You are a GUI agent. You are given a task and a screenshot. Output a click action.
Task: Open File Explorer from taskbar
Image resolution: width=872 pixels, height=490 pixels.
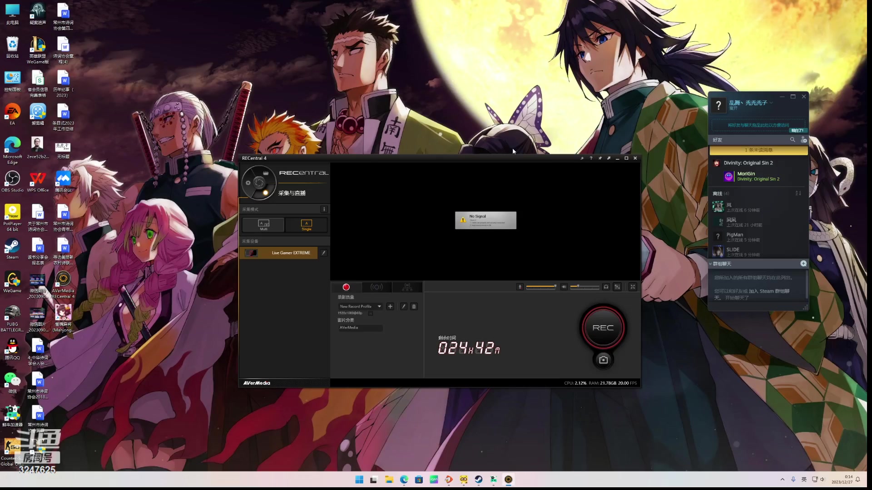click(389, 480)
